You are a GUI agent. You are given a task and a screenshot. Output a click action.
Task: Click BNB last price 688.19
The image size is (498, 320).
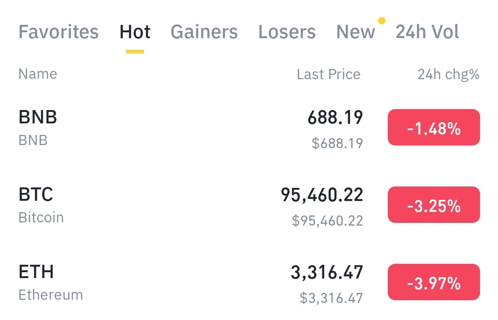[335, 118]
